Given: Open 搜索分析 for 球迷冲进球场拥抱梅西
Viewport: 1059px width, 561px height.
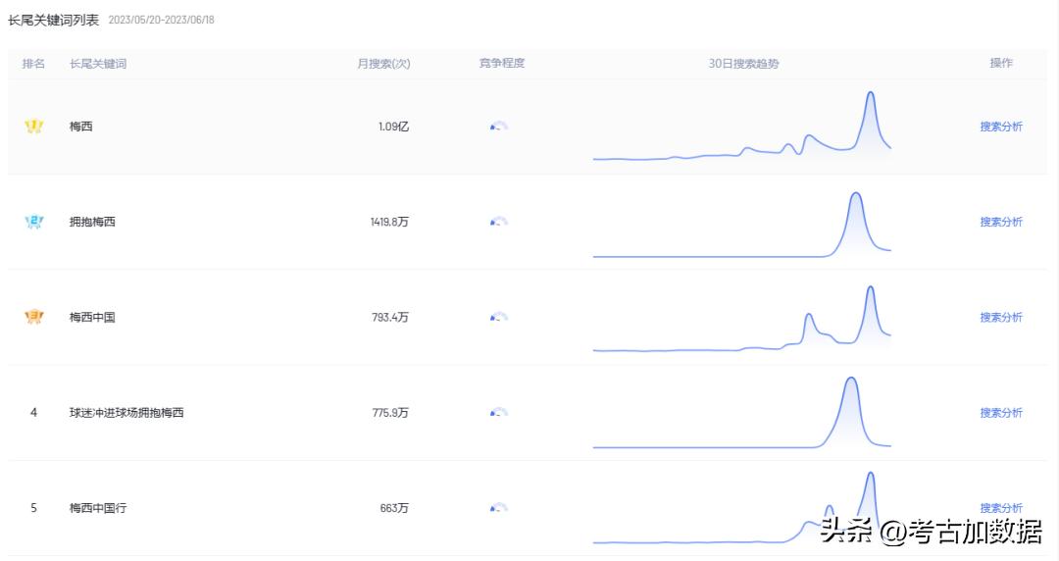Looking at the screenshot, I should point(1001,413).
